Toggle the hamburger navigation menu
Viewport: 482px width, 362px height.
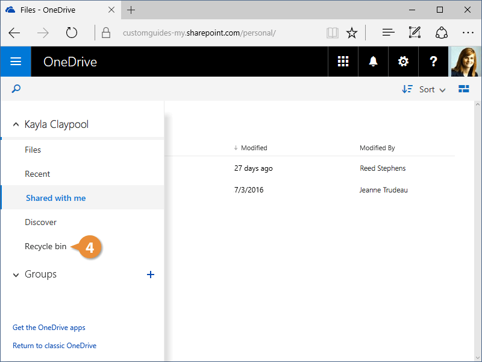click(16, 62)
